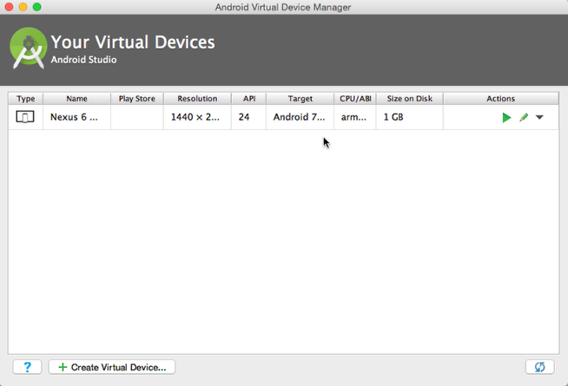The height and width of the screenshot is (386, 568).
Task: Select the 'arm...' CPU/ABI cell
Action: (x=355, y=117)
